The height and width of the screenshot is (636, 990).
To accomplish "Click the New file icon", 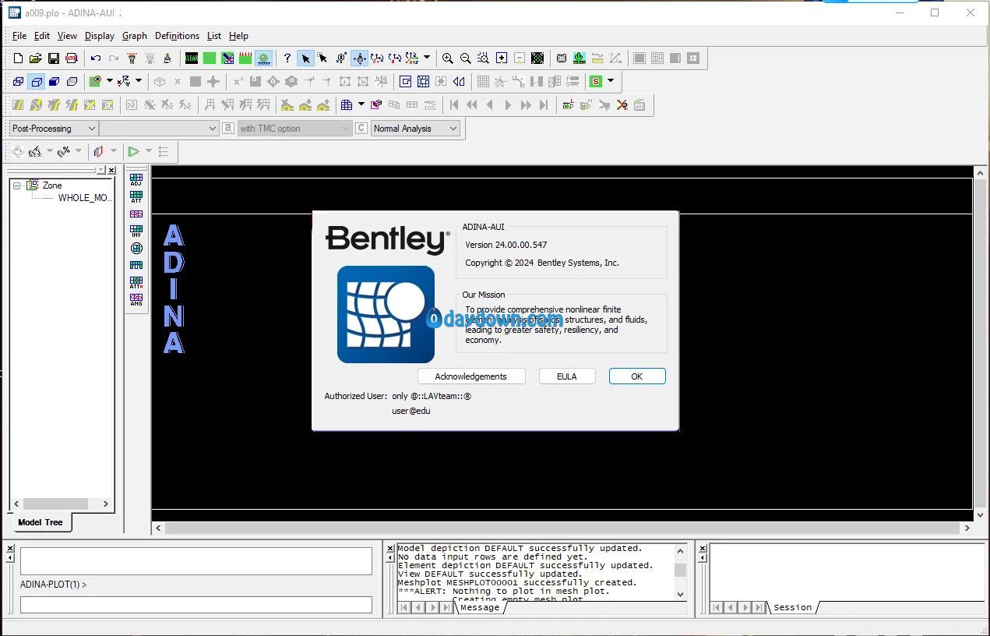I will tap(18, 58).
